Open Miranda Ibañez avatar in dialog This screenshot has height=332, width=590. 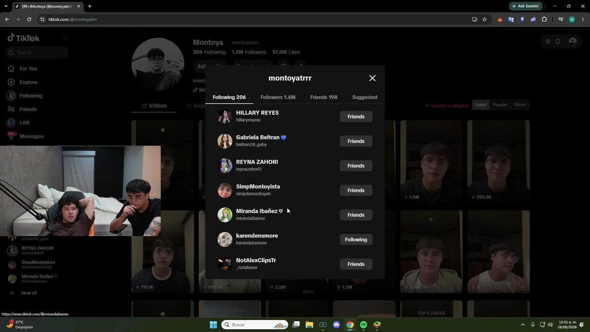225,215
